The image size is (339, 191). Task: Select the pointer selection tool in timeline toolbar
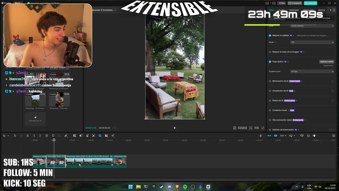point(4,136)
